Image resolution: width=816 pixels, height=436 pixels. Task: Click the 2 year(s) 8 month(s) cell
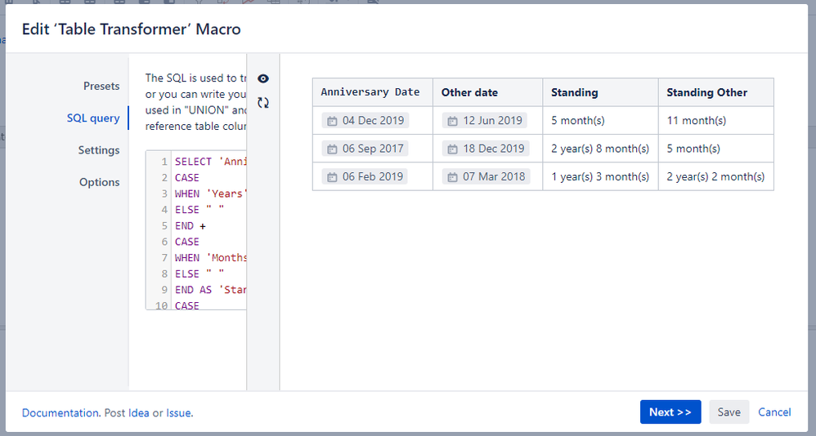coord(600,149)
